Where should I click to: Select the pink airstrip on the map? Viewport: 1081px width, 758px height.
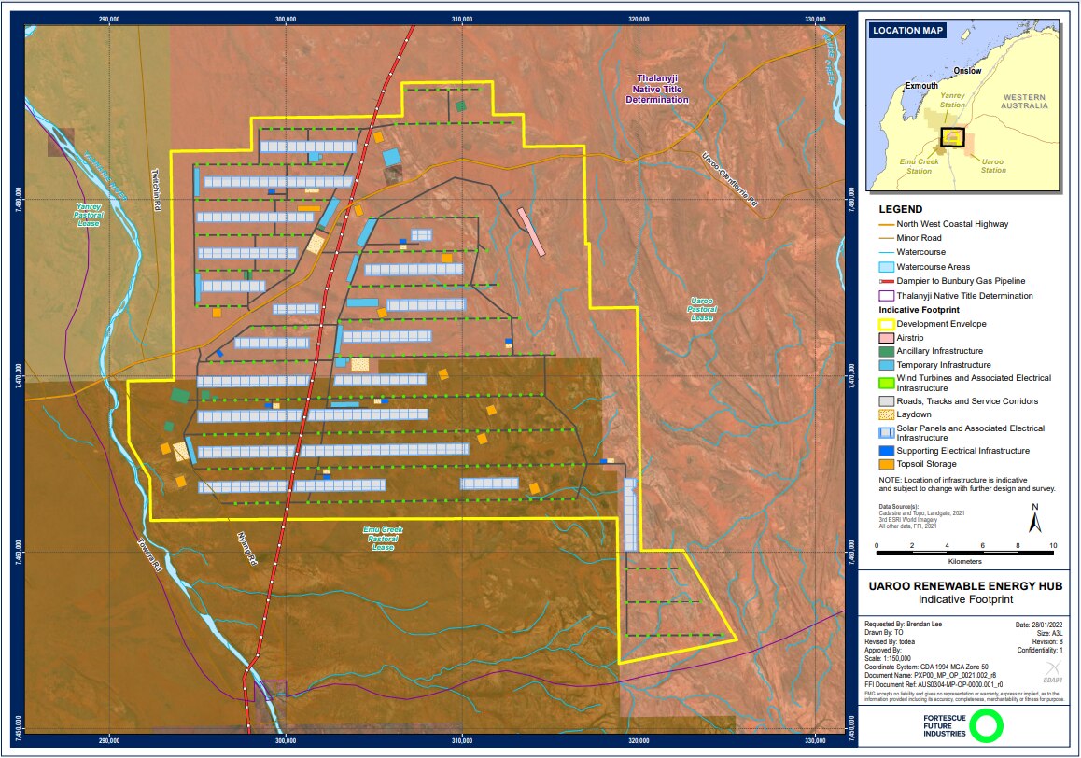point(531,231)
